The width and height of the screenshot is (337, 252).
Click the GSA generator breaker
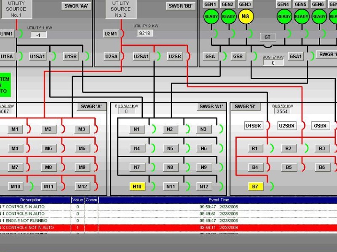209,56
